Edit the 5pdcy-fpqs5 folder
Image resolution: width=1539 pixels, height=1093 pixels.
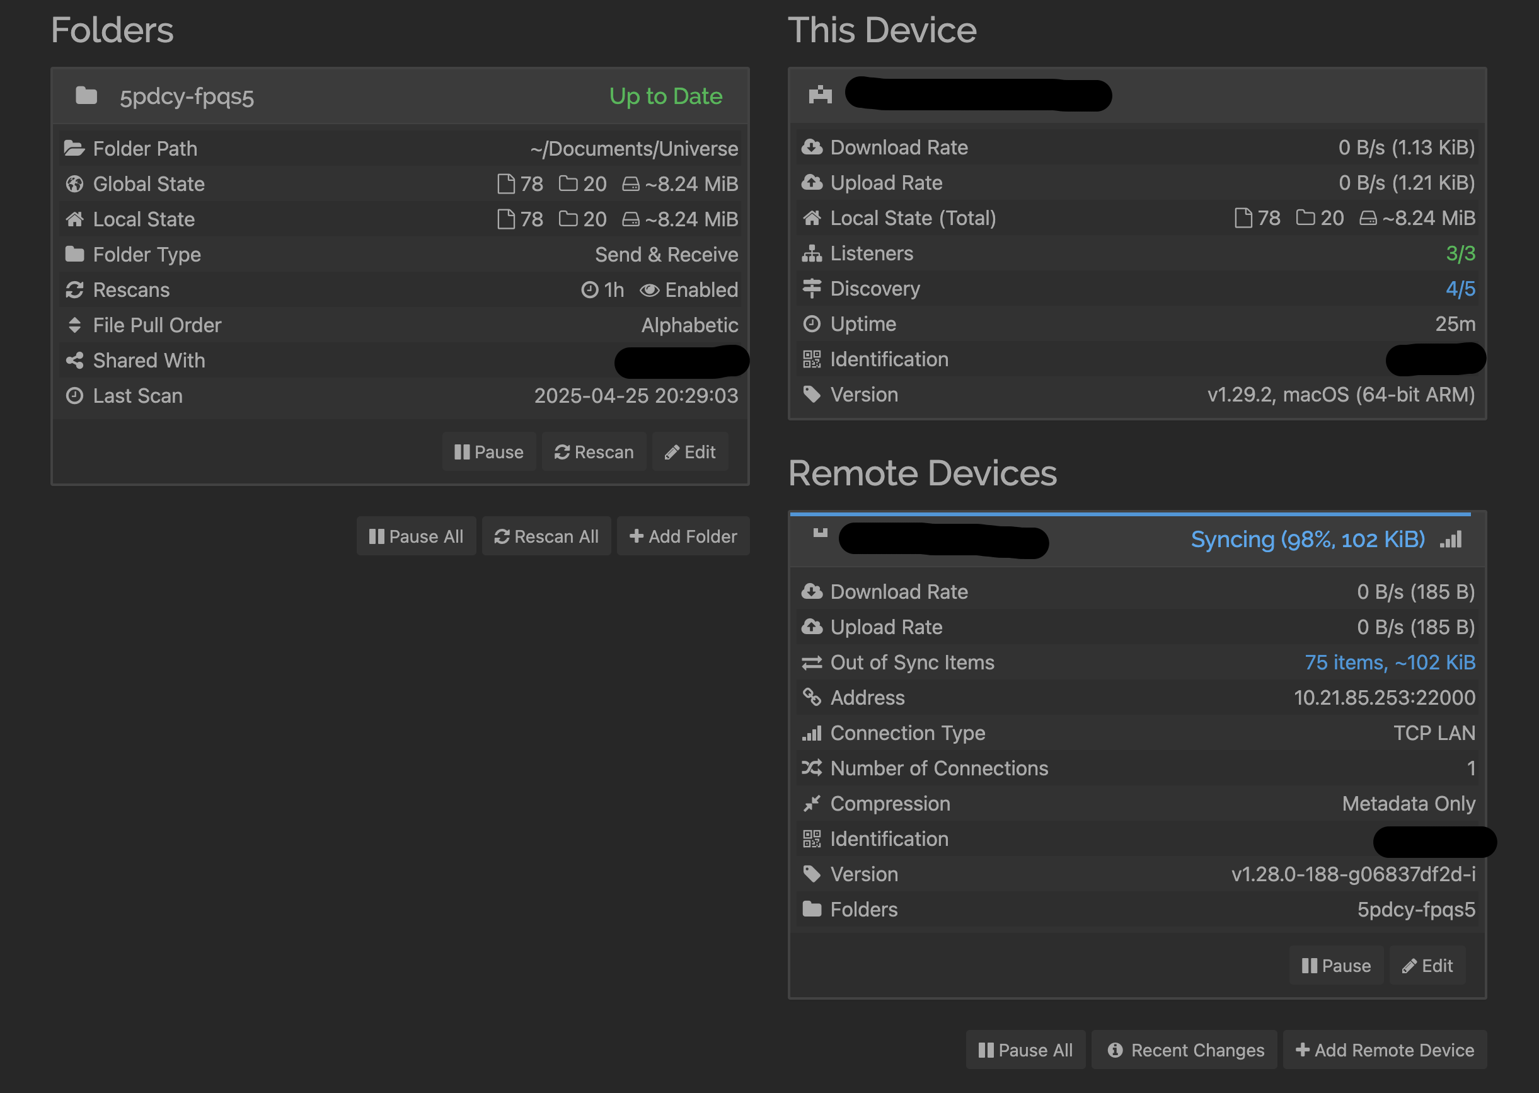[x=689, y=451]
